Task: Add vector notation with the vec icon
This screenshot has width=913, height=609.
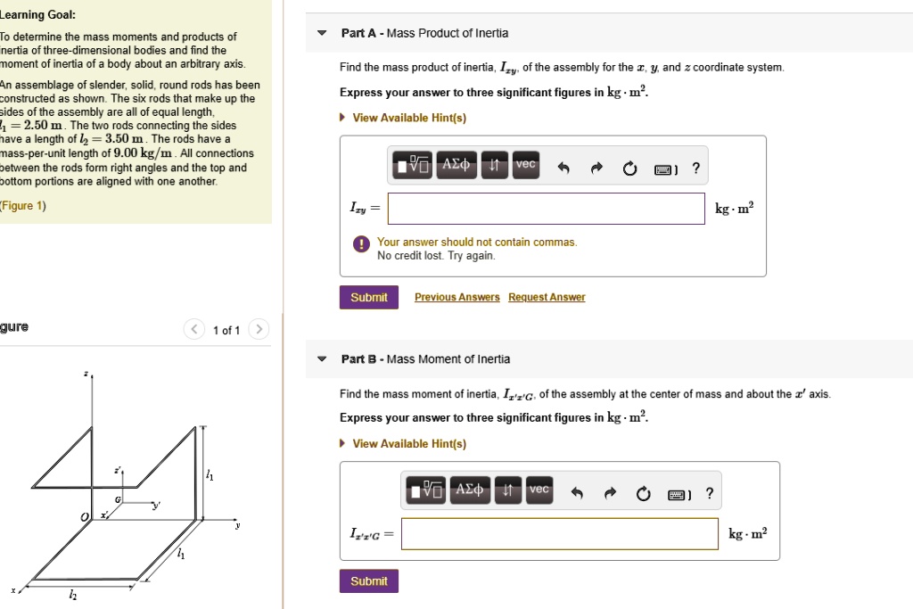Action: pos(524,167)
